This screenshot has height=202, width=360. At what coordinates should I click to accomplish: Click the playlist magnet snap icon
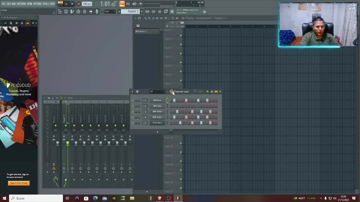tap(139, 18)
